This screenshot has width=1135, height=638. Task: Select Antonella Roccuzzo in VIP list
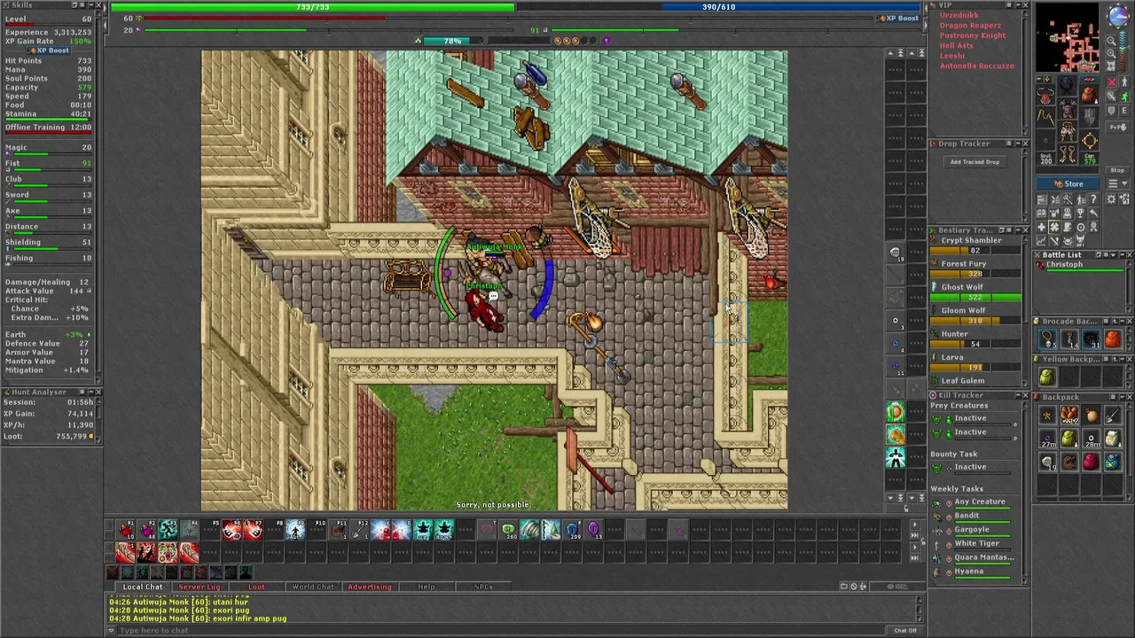(x=976, y=66)
